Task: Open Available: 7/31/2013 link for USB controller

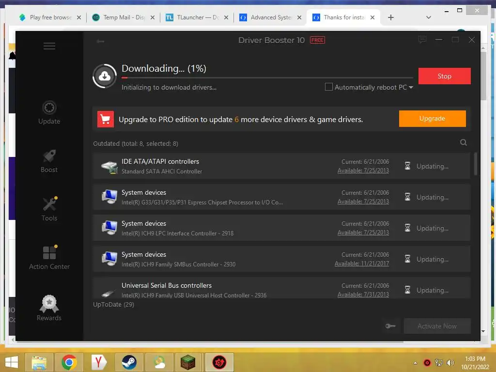Action: coord(363,294)
